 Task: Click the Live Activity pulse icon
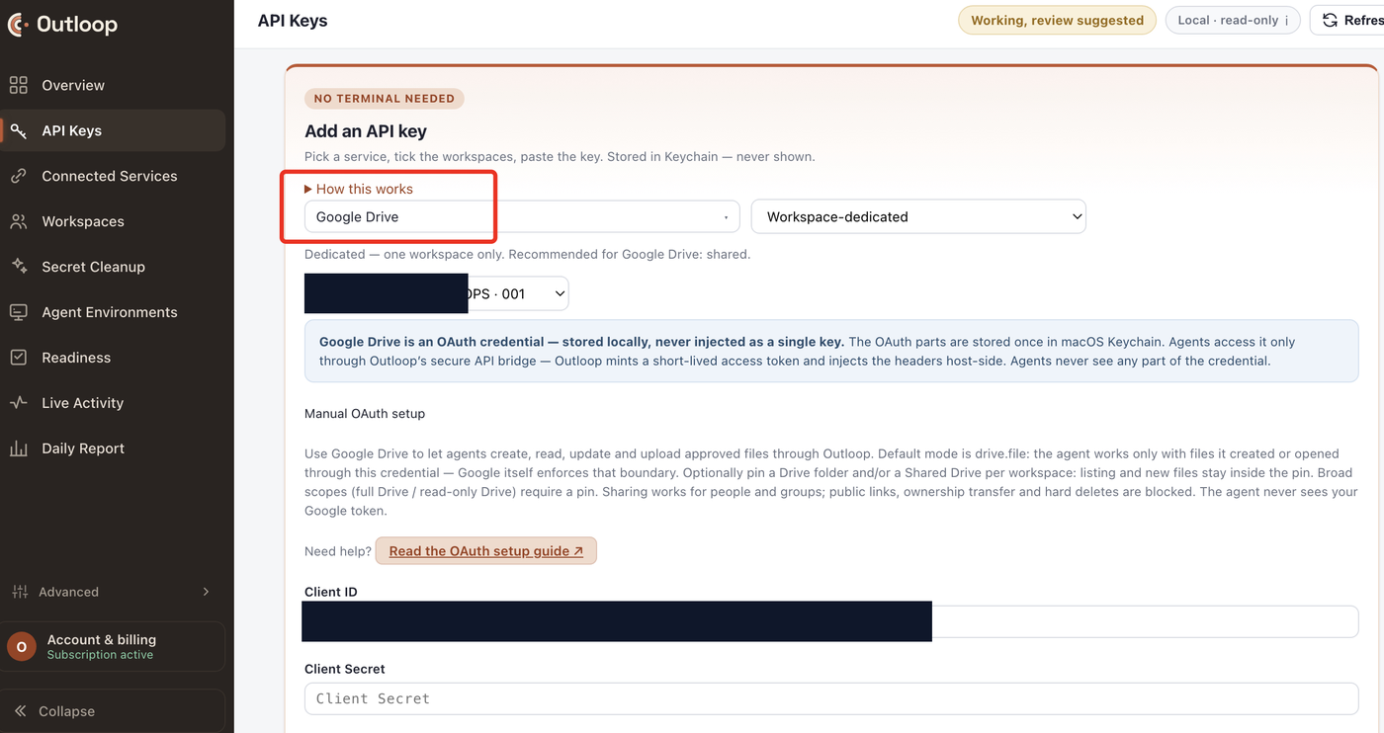19,403
